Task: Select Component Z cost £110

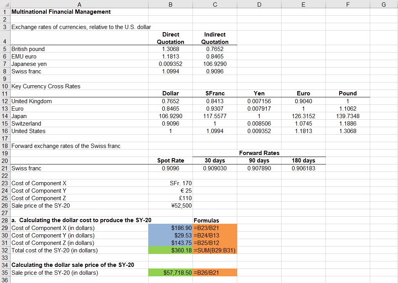Action: pos(171,198)
